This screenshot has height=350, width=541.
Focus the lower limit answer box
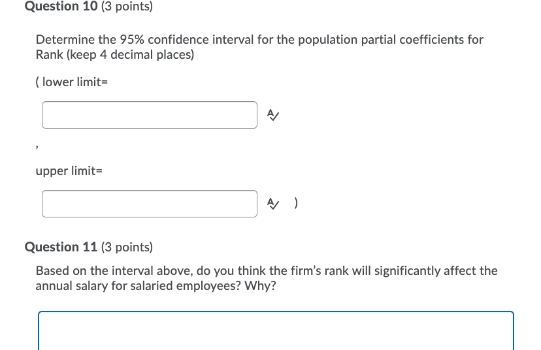[150, 115]
